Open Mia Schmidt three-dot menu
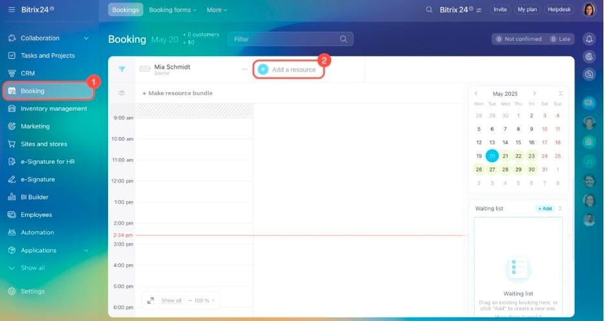The width and height of the screenshot is (606, 321). (244, 70)
